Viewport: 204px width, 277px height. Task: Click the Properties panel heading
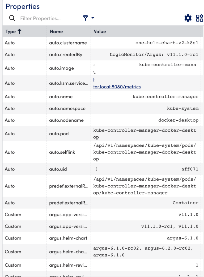click(23, 6)
